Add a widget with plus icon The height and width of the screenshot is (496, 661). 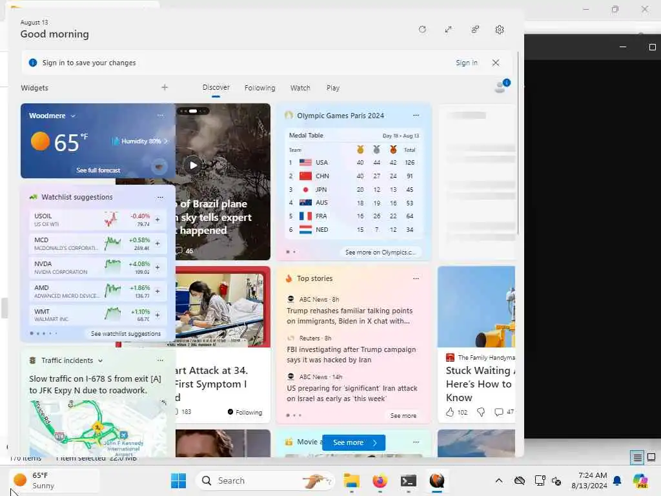pos(165,87)
